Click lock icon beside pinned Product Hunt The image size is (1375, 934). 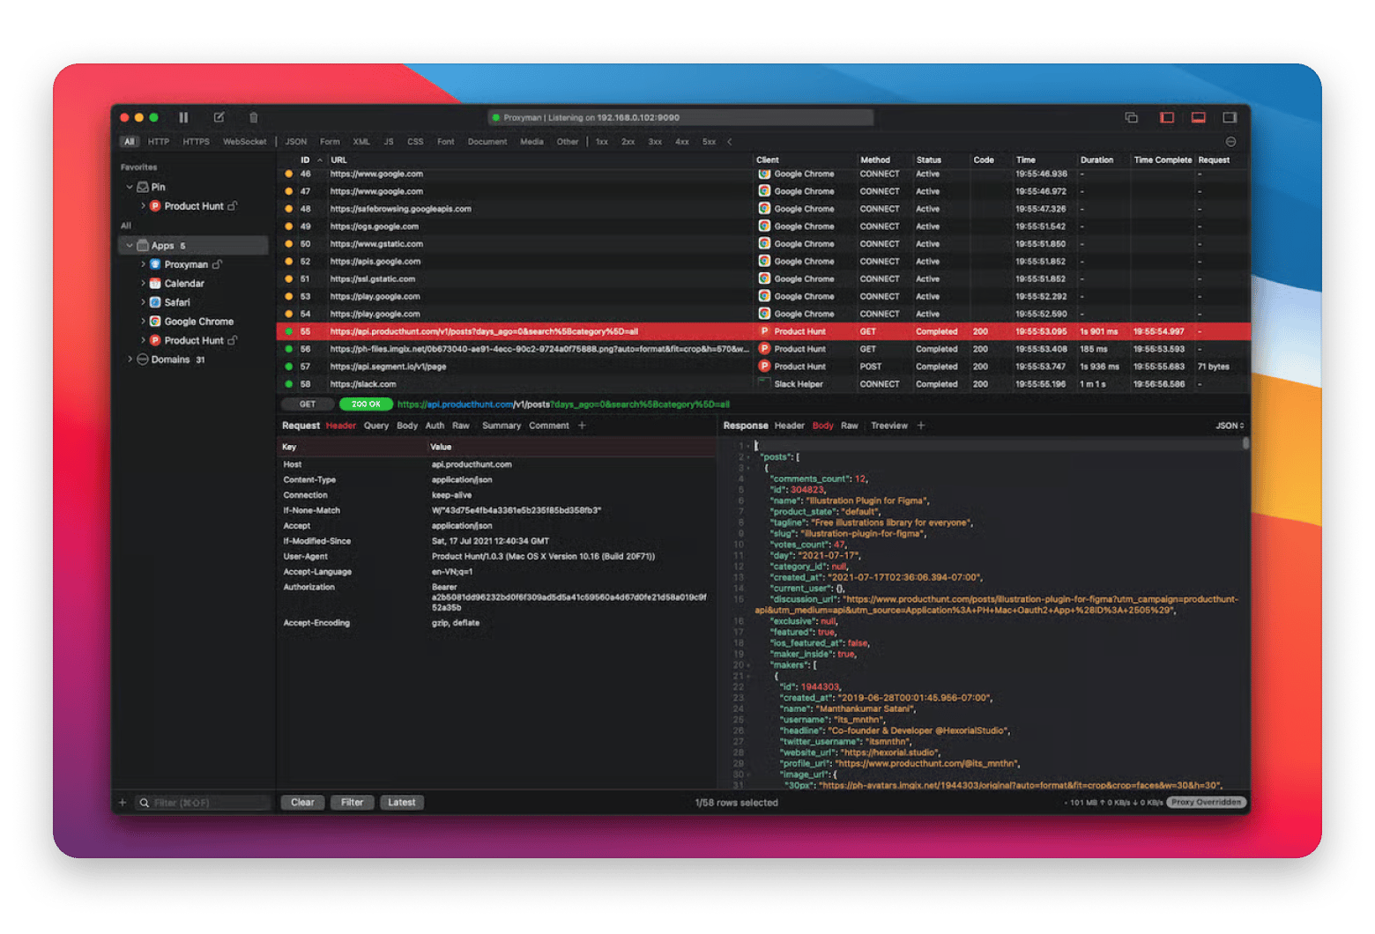click(233, 206)
